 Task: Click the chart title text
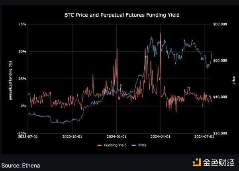[x=122, y=15]
